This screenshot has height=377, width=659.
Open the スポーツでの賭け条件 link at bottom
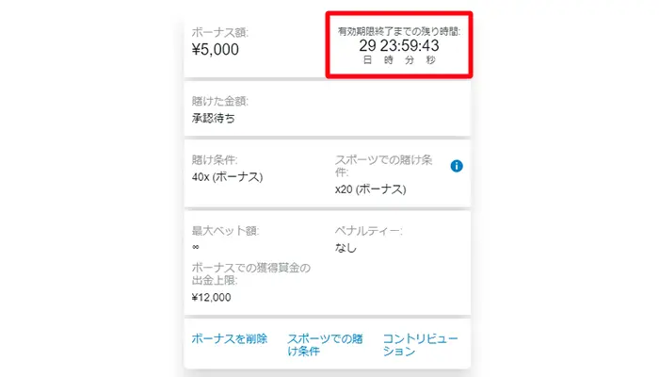point(325,345)
